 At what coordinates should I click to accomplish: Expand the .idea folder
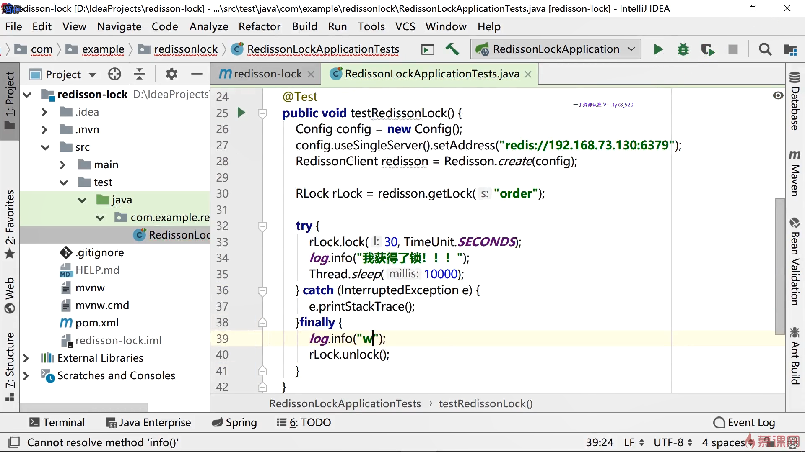[x=44, y=112]
